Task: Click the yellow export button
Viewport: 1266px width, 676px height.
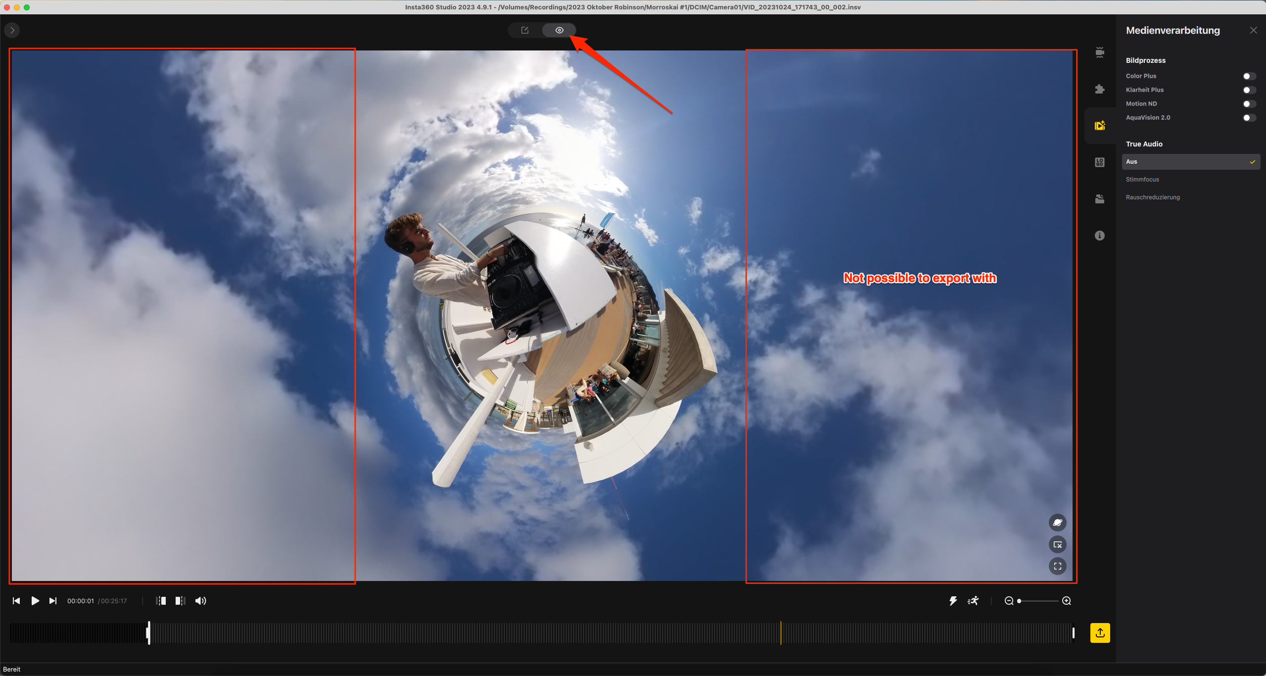Action: click(x=1099, y=632)
